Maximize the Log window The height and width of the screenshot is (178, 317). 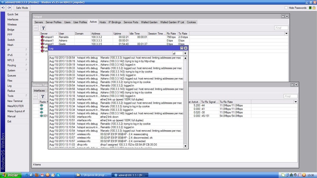point(181,48)
